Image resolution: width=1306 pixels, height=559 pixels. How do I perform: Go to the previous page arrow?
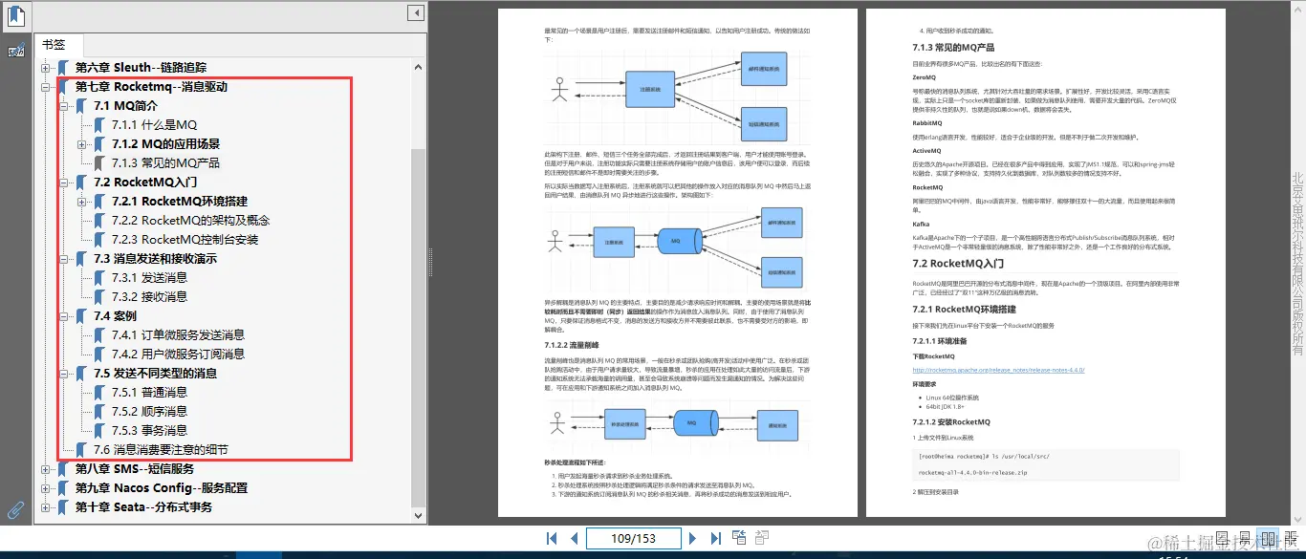[574, 538]
